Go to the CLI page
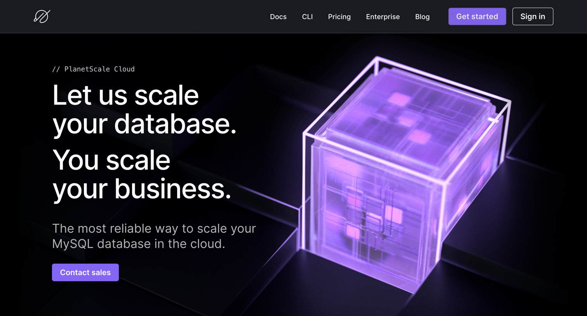This screenshot has width=587, height=316. (x=307, y=17)
